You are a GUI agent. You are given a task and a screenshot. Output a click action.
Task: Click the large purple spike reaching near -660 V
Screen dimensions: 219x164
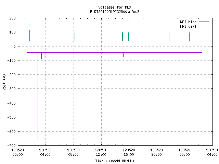point(38,96)
